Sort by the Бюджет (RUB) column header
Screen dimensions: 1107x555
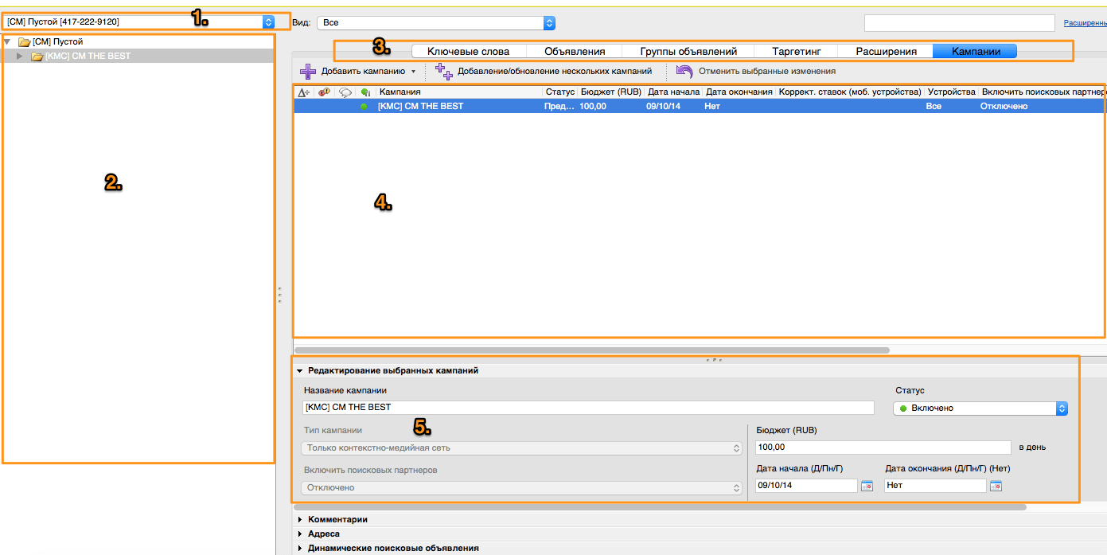click(x=611, y=92)
